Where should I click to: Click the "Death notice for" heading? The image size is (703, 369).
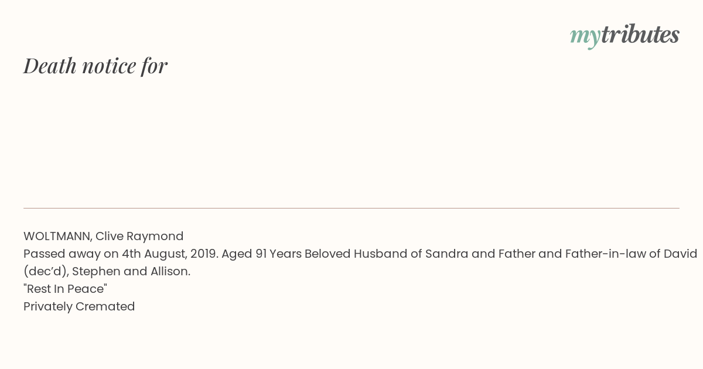(x=95, y=66)
